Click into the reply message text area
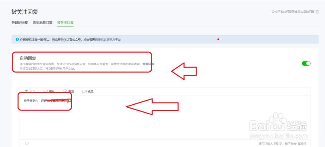 (165, 117)
